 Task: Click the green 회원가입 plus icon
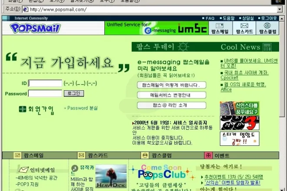[23, 109]
